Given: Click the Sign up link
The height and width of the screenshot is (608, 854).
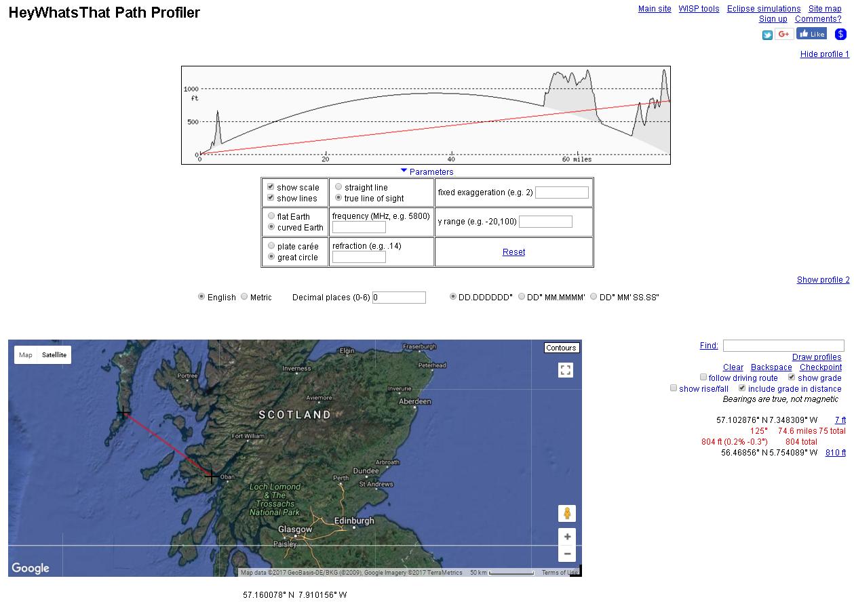Looking at the screenshot, I should pyautogui.click(x=773, y=19).
